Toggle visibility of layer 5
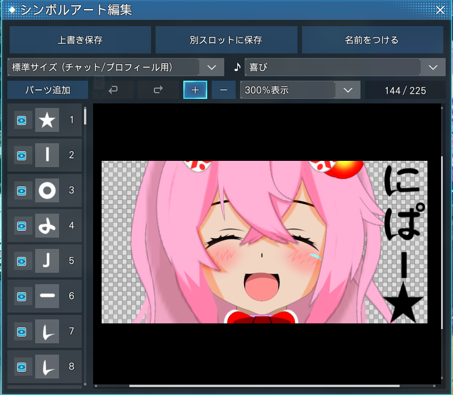Viewport: 453px width, 395px height. (x=22, y=261)
